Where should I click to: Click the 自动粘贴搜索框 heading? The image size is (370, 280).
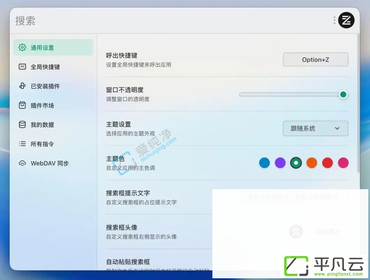tap(128, 262)
